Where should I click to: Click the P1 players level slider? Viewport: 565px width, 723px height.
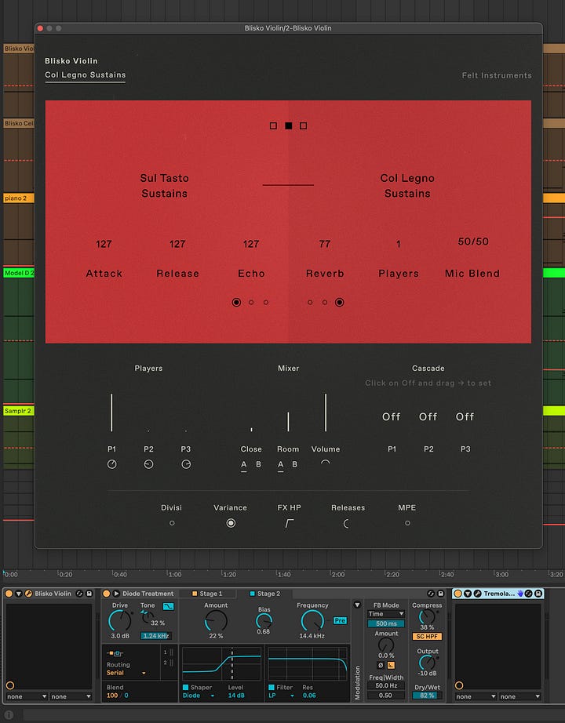111,412
